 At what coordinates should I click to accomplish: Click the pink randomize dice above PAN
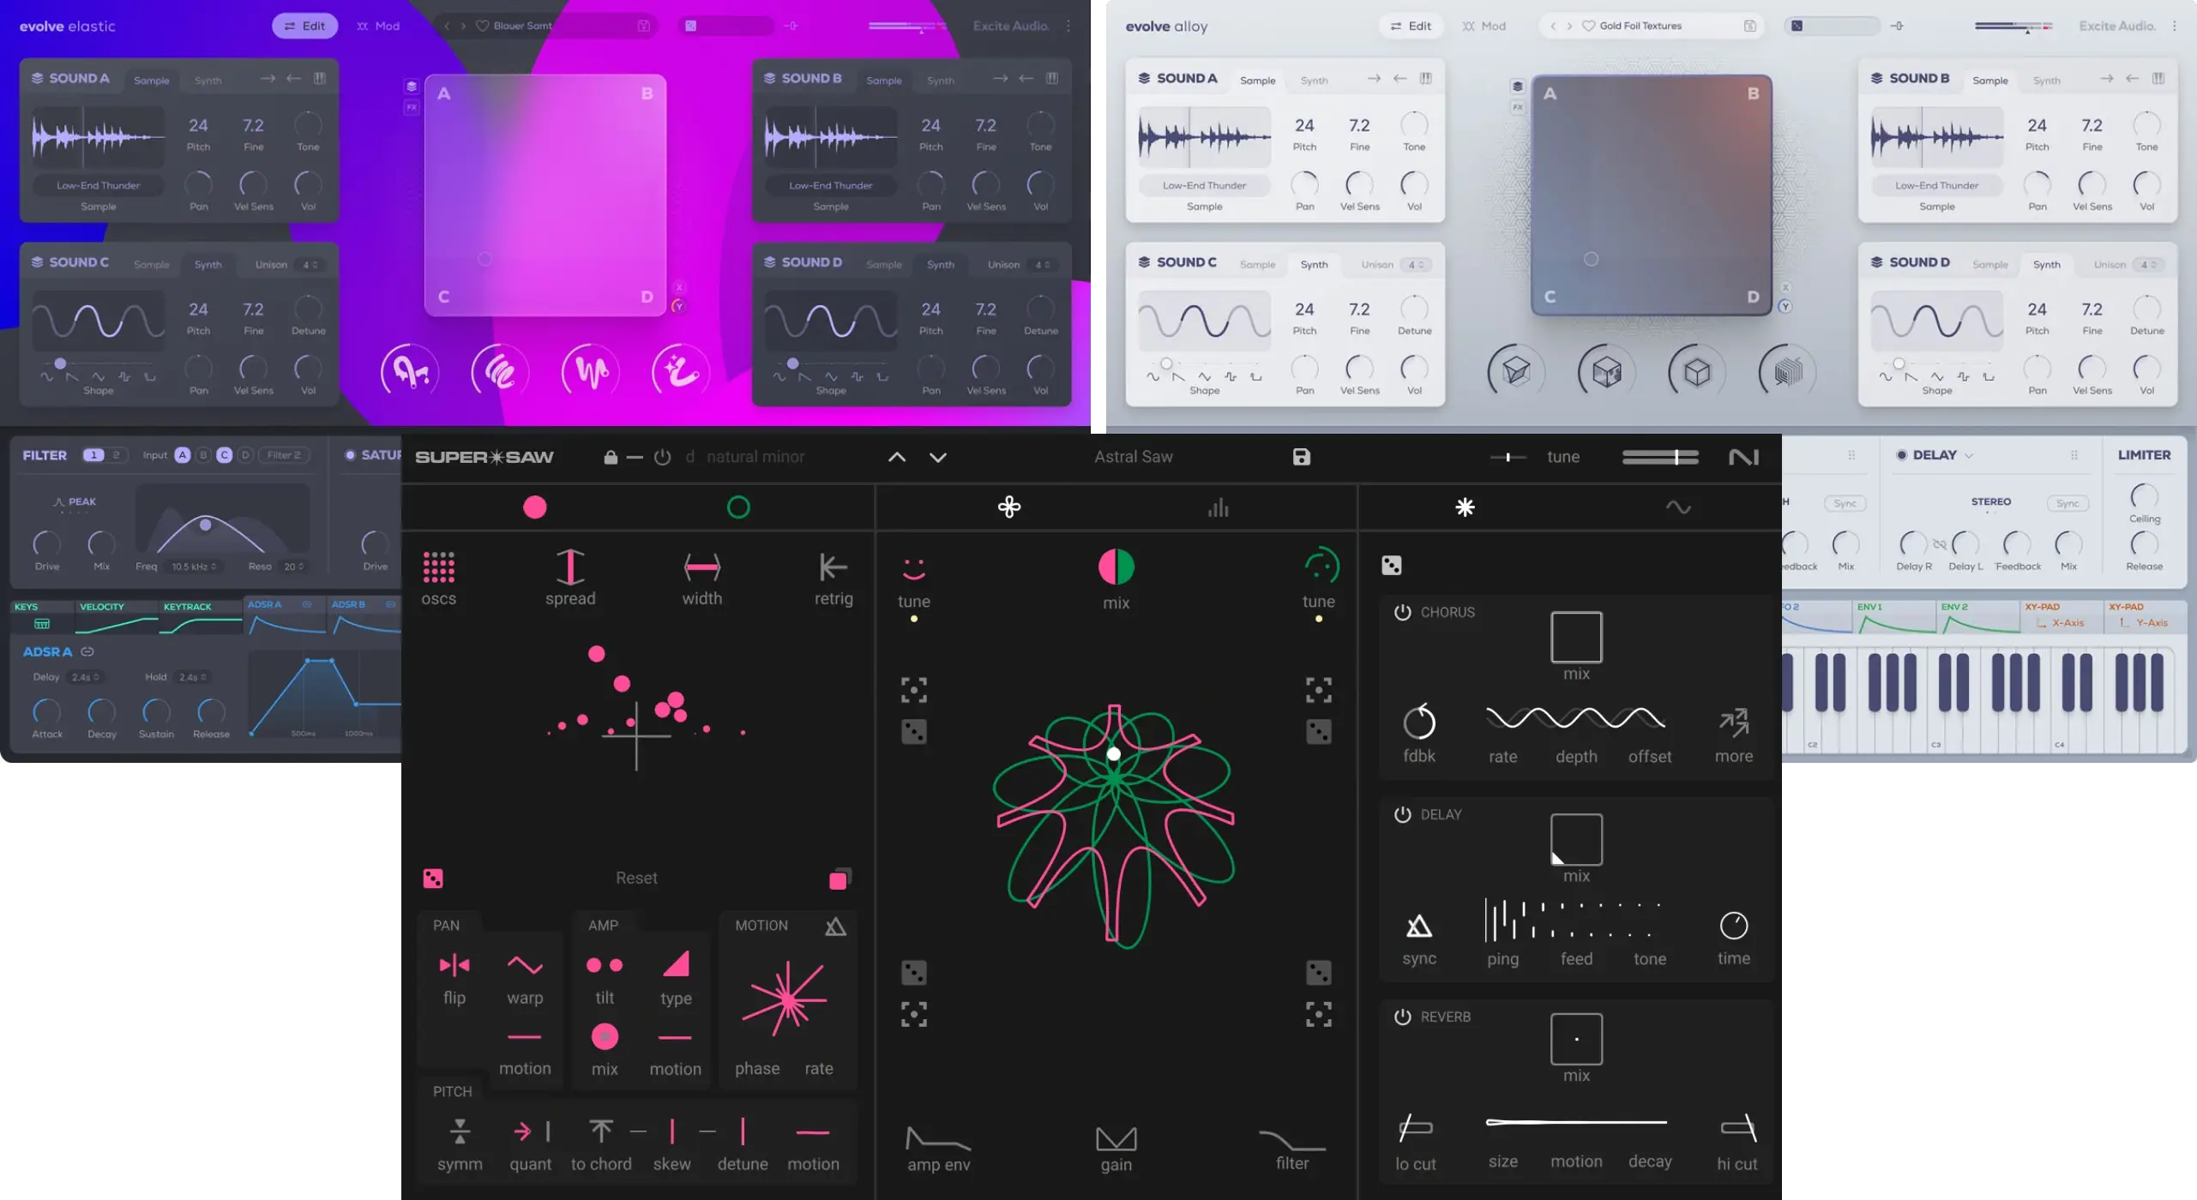tap(433, 879)
